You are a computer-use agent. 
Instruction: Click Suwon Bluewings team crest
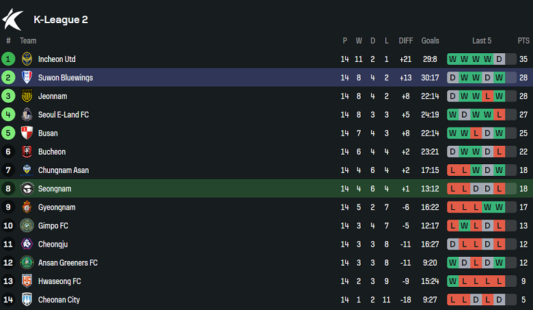[x=27, y=78]
